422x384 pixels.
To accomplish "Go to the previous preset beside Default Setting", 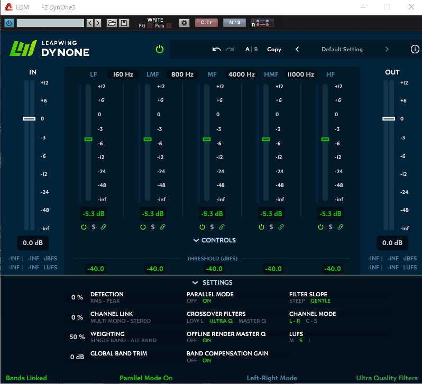I will pyautogui.click(x=297, y=49).
